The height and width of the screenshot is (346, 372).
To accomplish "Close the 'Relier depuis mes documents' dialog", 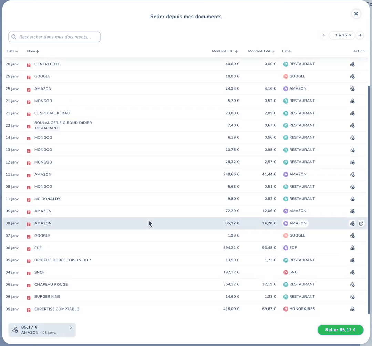I will point(356,14).
